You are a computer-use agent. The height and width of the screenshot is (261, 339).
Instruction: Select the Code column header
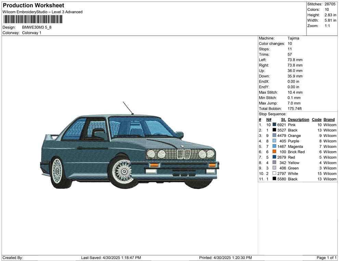click(x=317, y=120)
